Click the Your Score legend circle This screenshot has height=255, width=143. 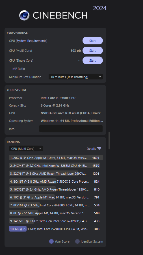(51, 241)
